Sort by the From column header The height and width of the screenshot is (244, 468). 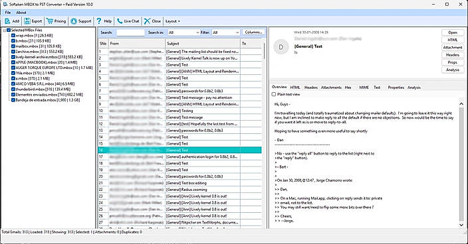(136, 44)
